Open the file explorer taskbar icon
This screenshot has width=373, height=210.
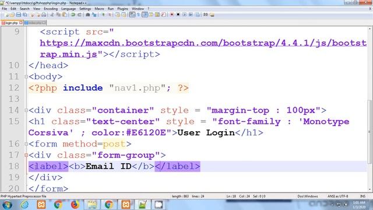(x=92, y=205)
